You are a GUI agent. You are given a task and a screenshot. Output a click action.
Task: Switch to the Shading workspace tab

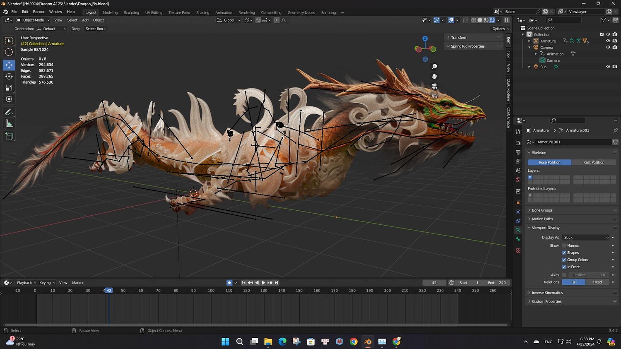click(202, 12)
